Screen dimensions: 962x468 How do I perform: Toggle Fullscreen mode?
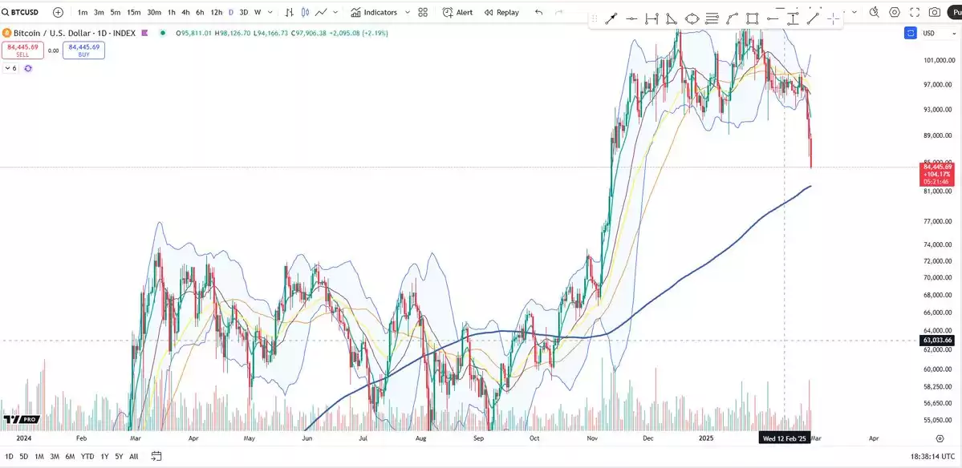point(915,12)
